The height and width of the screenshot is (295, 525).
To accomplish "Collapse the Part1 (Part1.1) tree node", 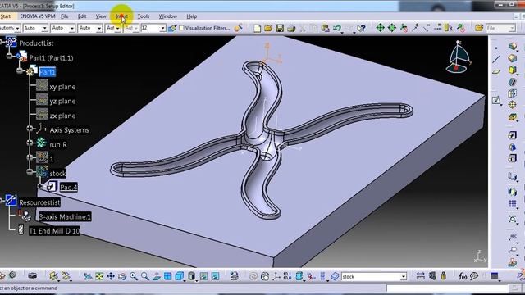I will tap(9, 57).
